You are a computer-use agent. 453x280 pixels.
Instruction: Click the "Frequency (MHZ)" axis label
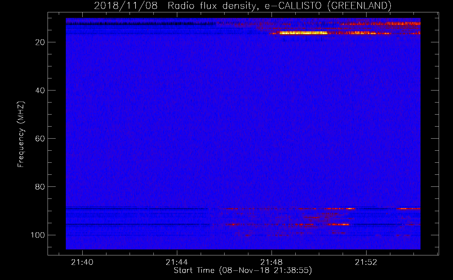[x=21, y=134]
